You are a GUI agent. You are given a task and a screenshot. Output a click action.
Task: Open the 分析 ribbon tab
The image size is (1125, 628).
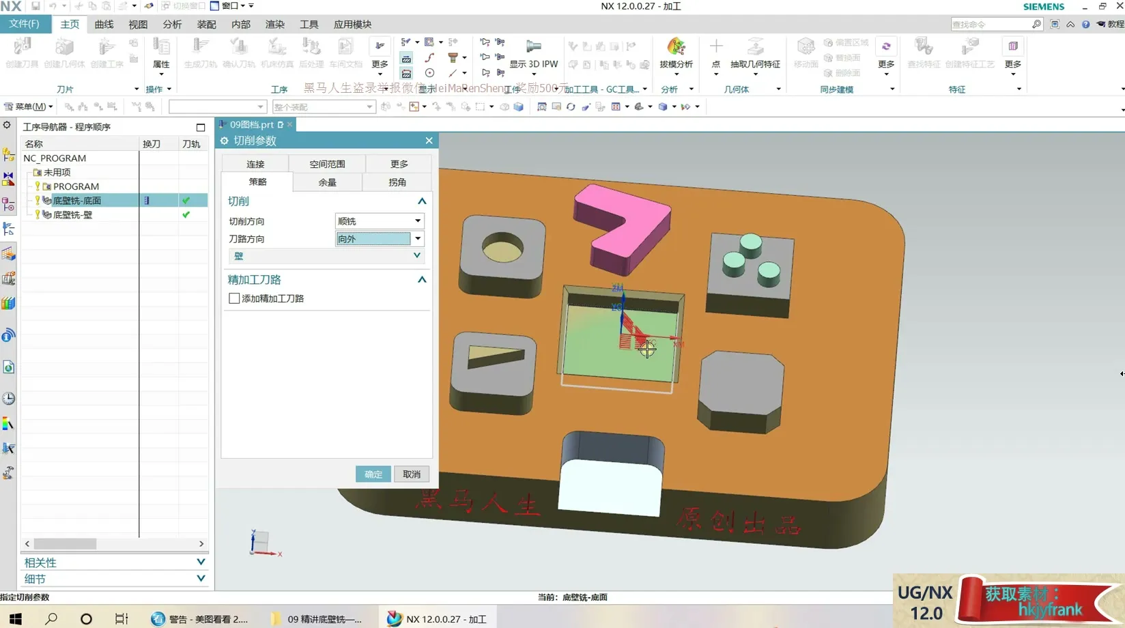coord(172,25)
